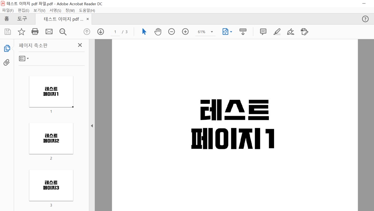Select the text selection arrow tool
This screenshot has height=211, width=374.
click(x=144, y=32)
